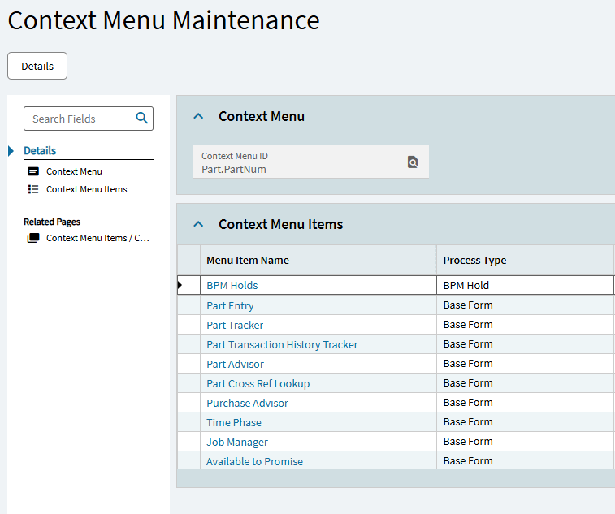The width and height of the screenshot is (615, 514).
Task: Click the row selector arrow for BPM Holds
Action: (x=180, y=285)
